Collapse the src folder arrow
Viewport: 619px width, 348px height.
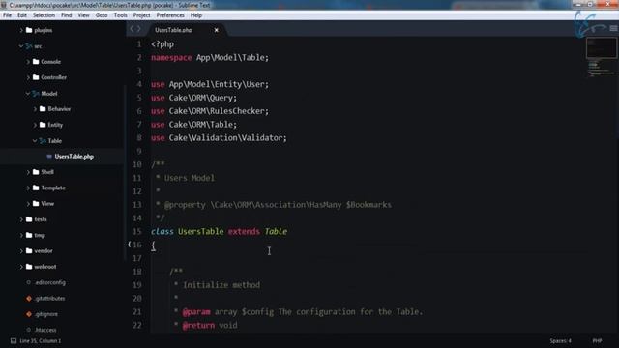tap(21, 45)
